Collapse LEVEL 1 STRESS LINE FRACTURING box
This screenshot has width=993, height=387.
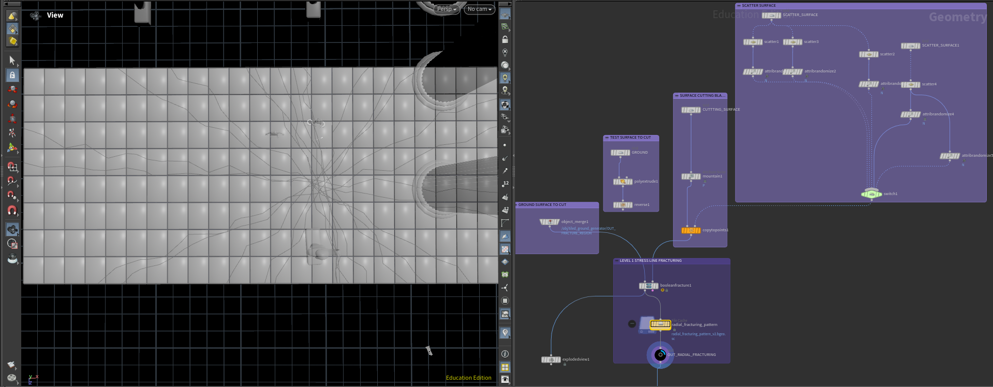pyautogui.click(x=616, y=261)
